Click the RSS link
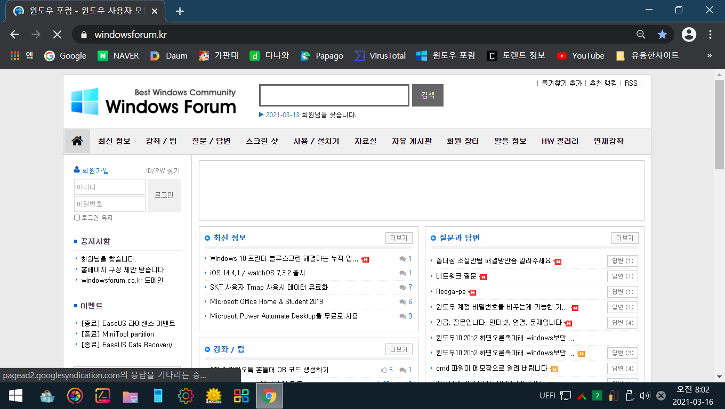Image resolution: width=725 pixels, height=409 pixels. coord(631,83)
